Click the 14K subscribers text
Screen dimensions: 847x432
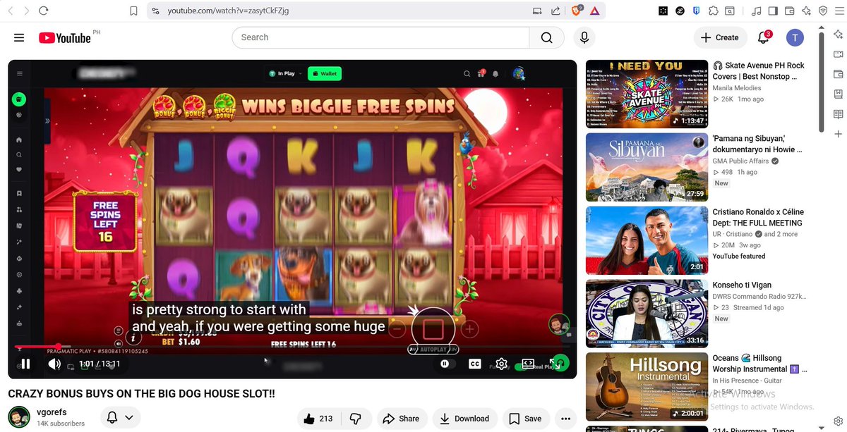click(61, 424)
